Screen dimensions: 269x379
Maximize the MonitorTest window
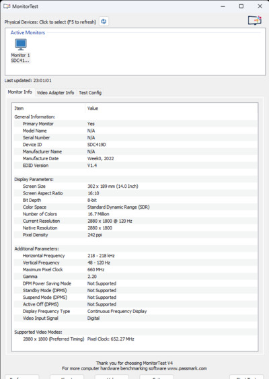coord(241,6)
